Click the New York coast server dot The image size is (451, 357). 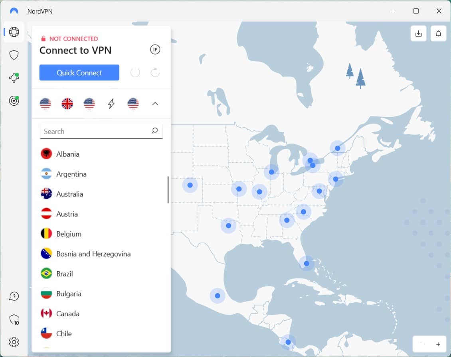click(336, 179)
